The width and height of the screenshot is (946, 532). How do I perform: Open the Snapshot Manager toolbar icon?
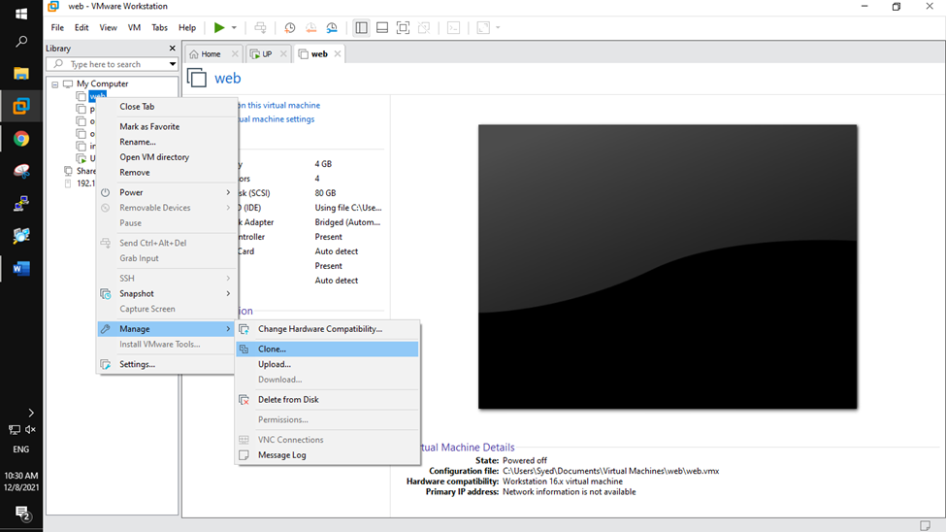click(332, 28)
